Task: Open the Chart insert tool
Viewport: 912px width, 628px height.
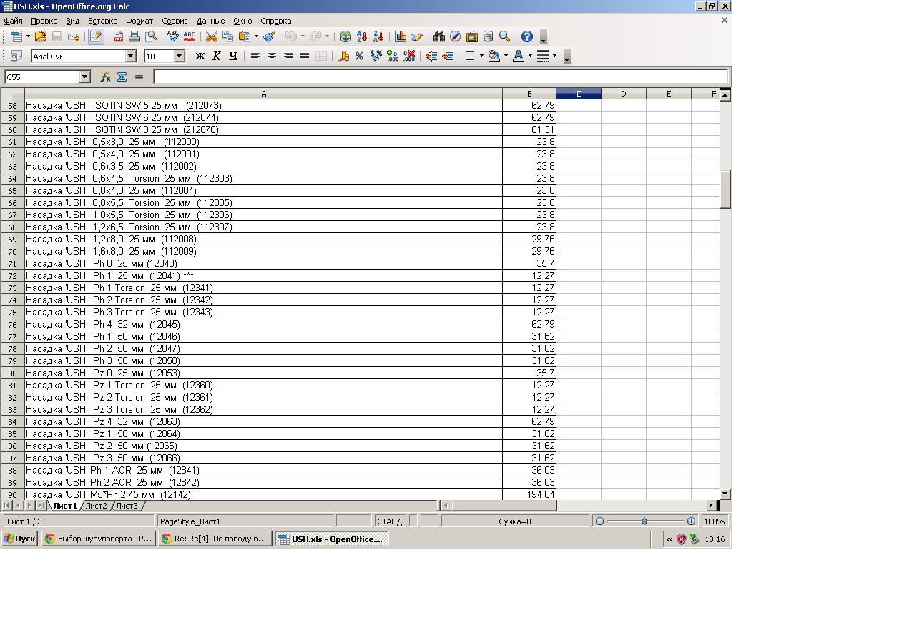Action: pos(401,36)
